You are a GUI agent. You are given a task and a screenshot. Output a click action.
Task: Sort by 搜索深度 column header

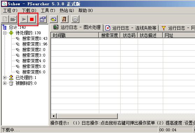[x=110, y=35]
